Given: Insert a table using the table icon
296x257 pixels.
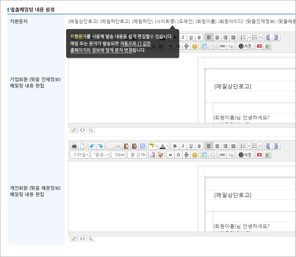Looking at the screenshot, I should pos(205,155).
